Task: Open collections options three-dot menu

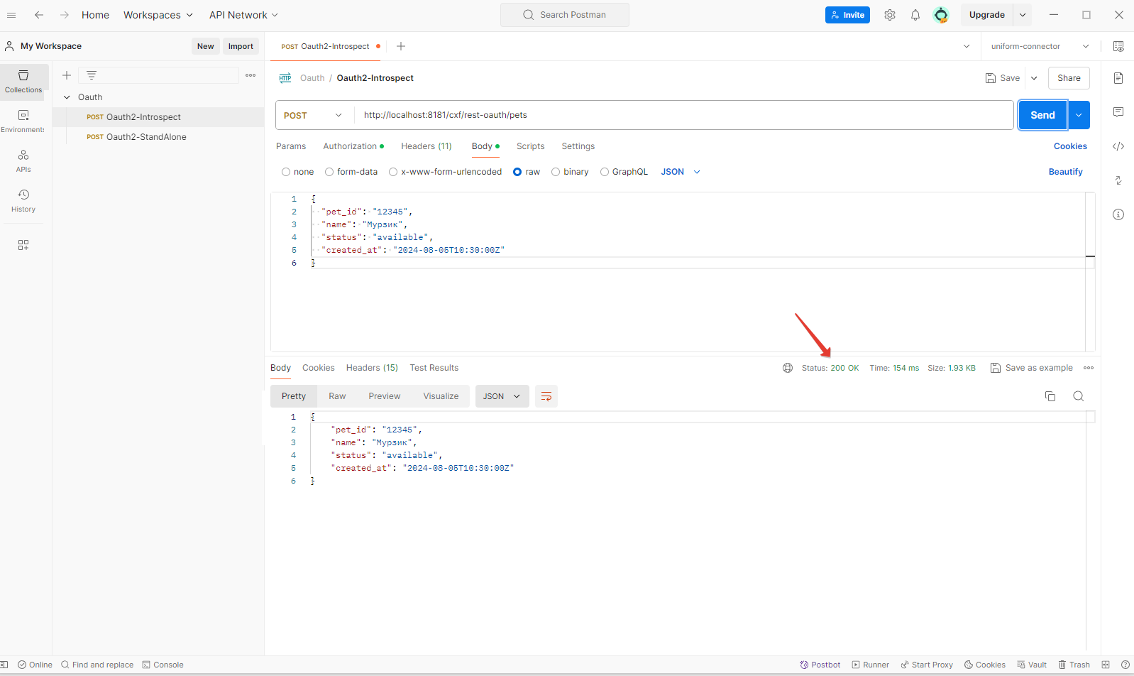Action: click(x=251, y=75)
